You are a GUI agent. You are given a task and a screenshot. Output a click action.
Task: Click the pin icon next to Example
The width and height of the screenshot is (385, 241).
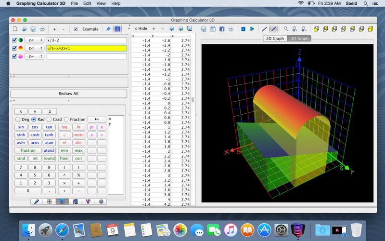[108, 29]
